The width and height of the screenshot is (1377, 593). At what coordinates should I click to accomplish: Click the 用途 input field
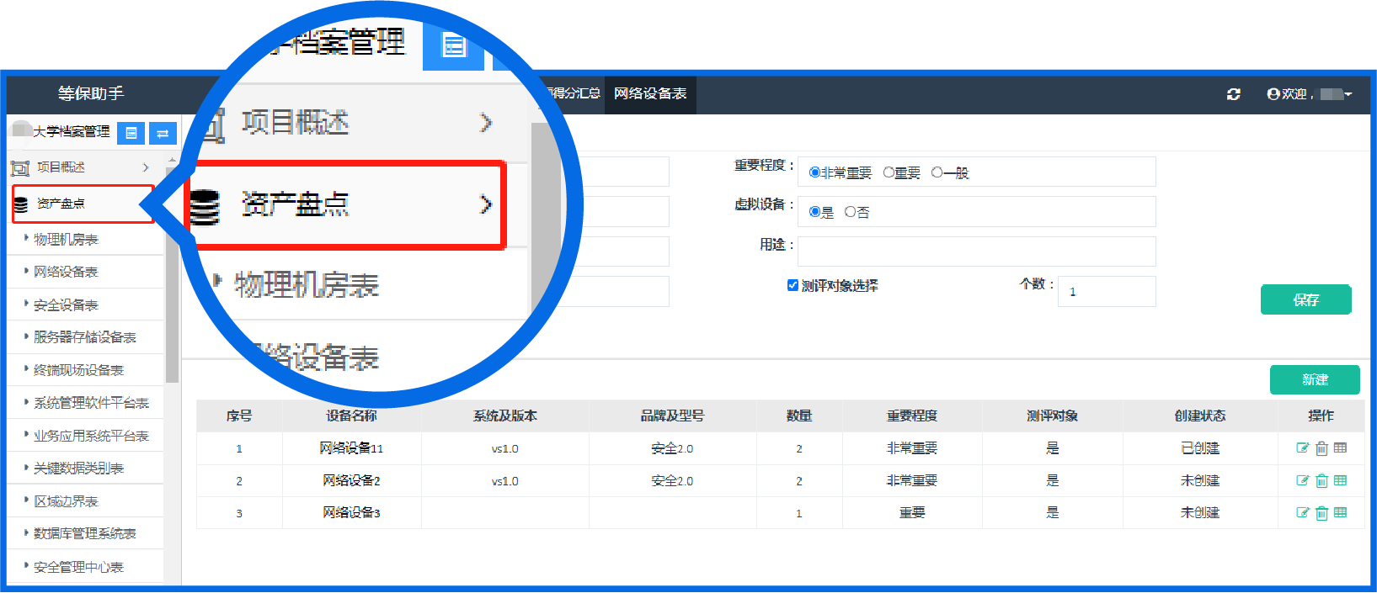[977, 251]
